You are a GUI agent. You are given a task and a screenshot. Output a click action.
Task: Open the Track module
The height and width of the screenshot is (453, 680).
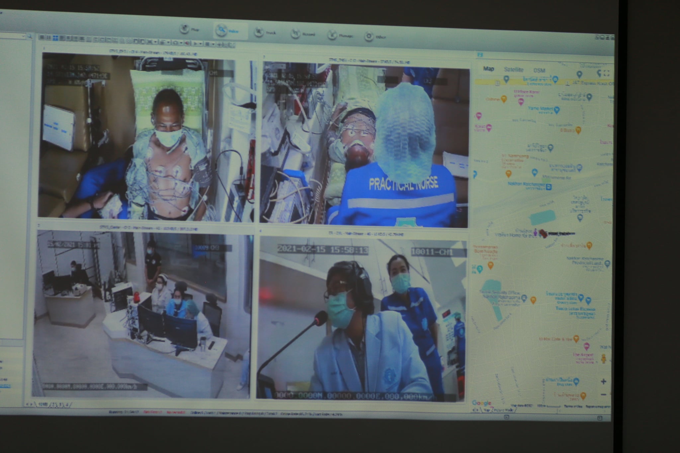tap(265, 33)
